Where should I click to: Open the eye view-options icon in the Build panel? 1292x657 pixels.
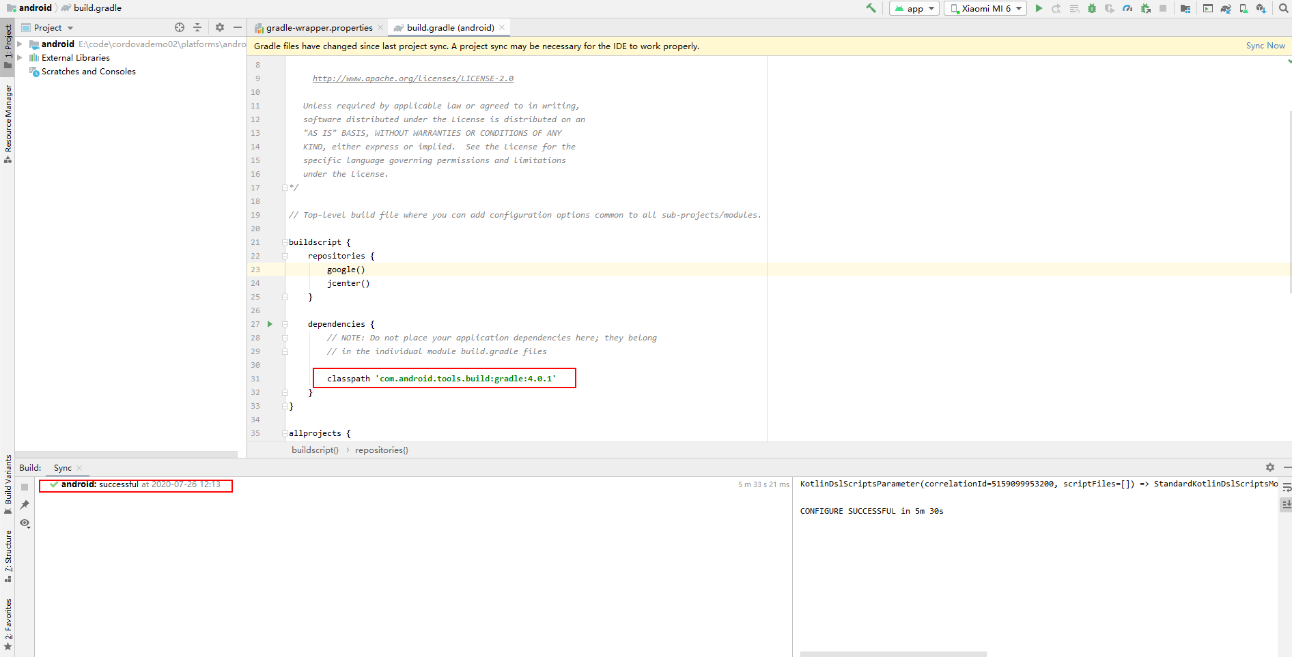(25, 523)
